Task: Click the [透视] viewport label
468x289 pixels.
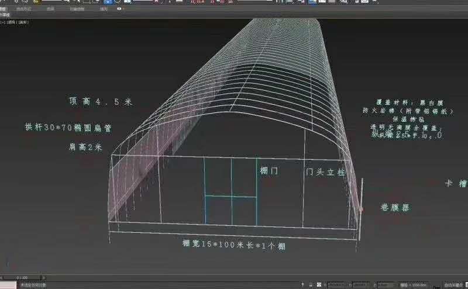Action: coord(11,22)
